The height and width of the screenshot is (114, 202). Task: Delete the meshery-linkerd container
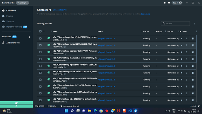193,86
